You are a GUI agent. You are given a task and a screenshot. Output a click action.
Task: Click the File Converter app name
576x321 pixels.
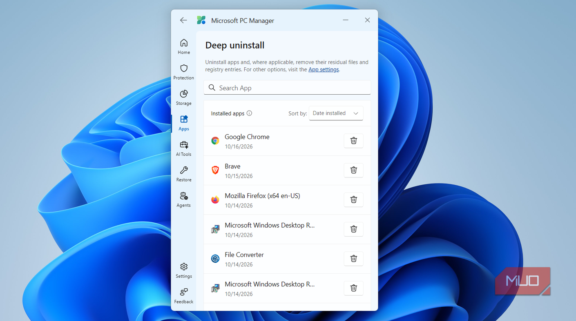click(244, 255)
